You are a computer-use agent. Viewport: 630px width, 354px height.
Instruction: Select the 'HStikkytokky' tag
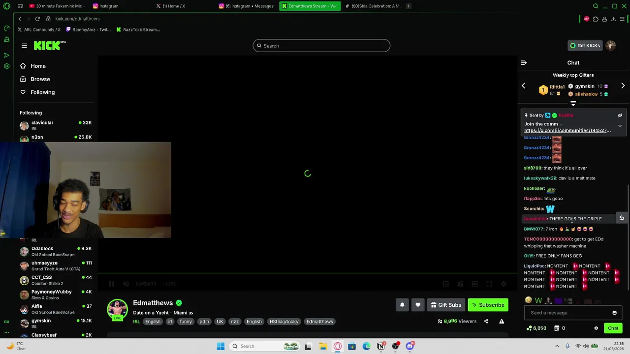pyautogui.click(x=284, y=322)
